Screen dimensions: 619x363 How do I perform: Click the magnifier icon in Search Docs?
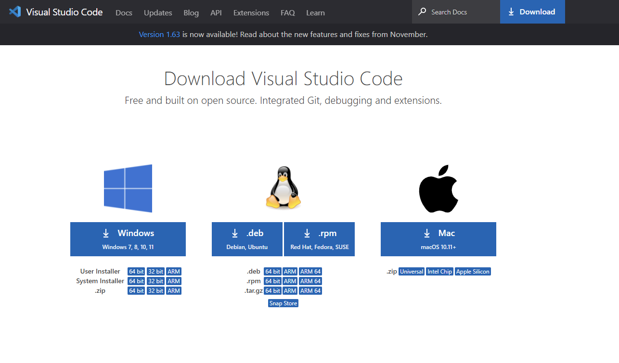[422, 12]
